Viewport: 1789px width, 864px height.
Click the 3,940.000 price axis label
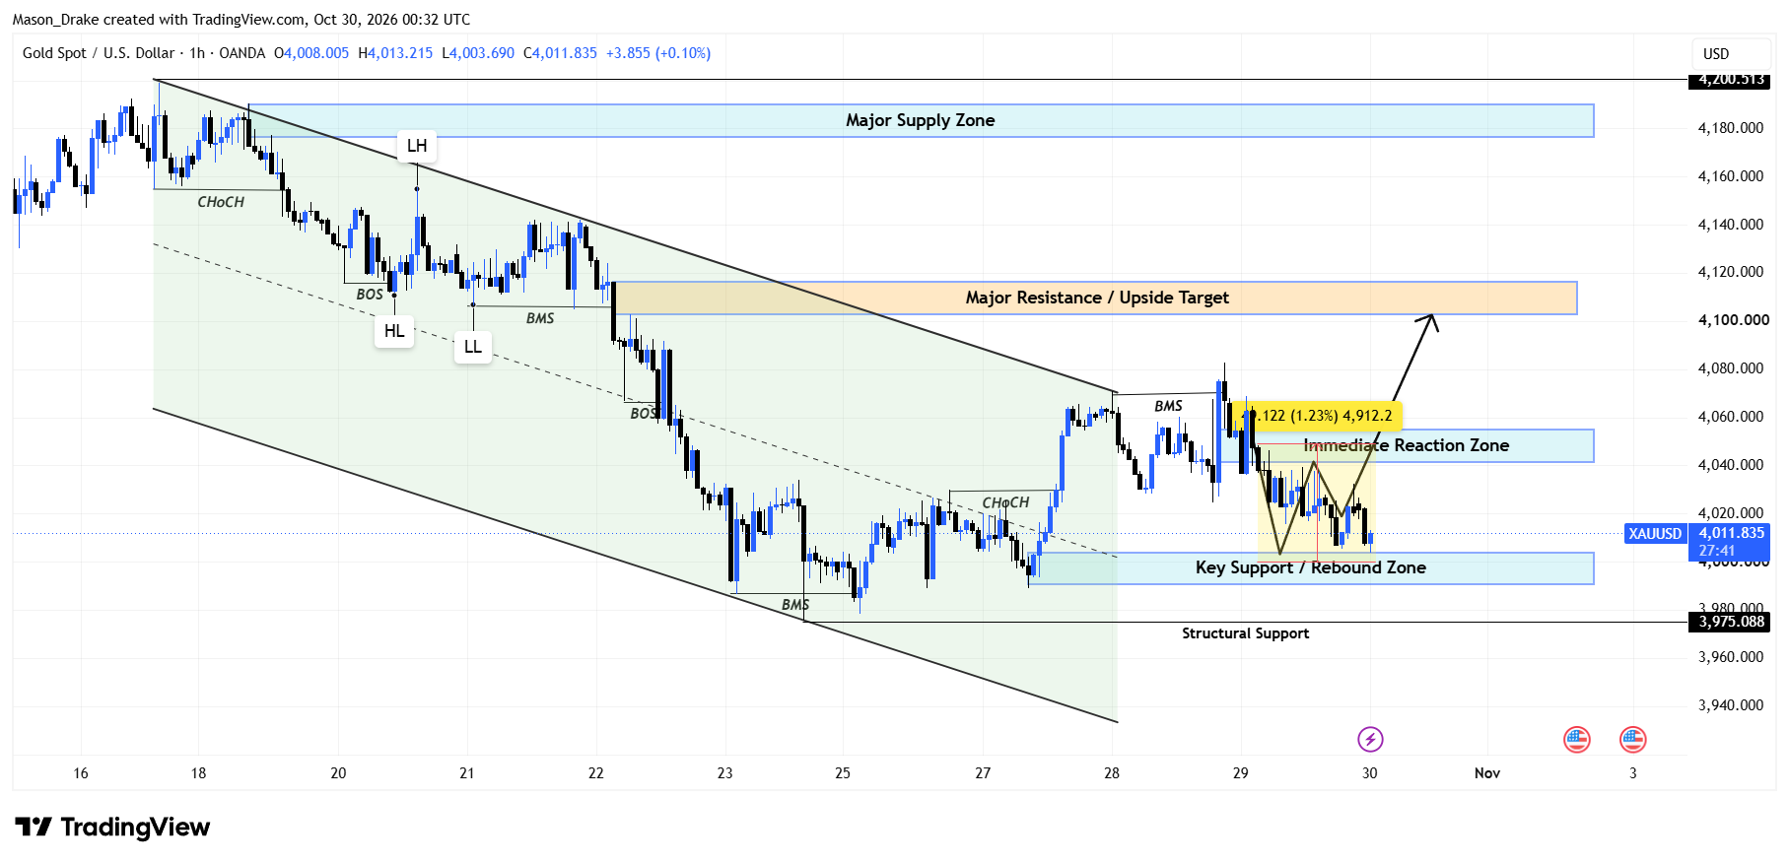(1731, 705)
